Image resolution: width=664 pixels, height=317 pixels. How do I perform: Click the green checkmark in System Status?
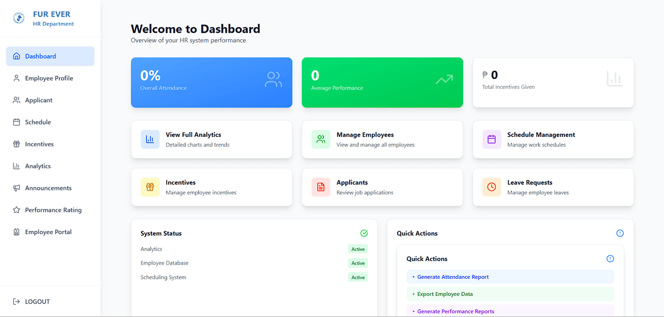[x=364, y=234]
